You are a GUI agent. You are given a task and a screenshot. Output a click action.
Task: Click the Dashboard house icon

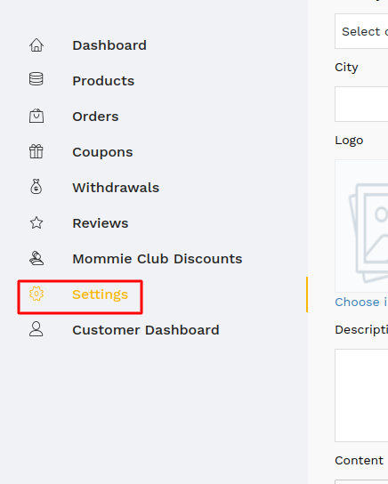click(x=36, y=45)
